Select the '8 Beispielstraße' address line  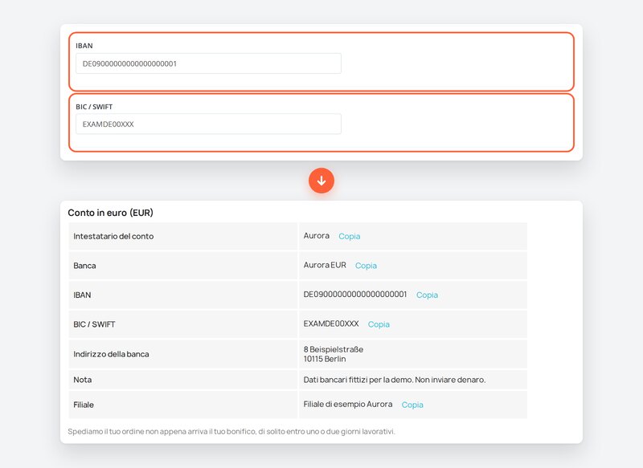point(334,349)
